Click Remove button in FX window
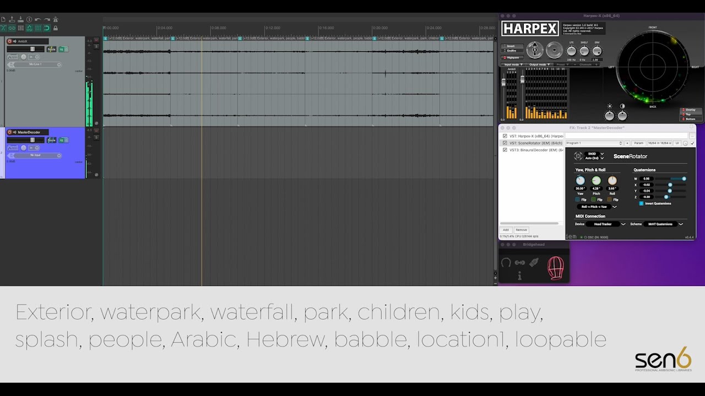This screenshot has height=396, width=705. click(x=521, y=230)
